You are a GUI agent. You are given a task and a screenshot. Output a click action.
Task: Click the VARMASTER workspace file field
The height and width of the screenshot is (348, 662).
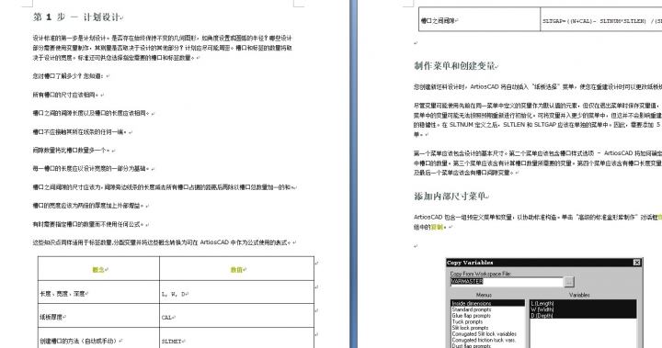507,281
